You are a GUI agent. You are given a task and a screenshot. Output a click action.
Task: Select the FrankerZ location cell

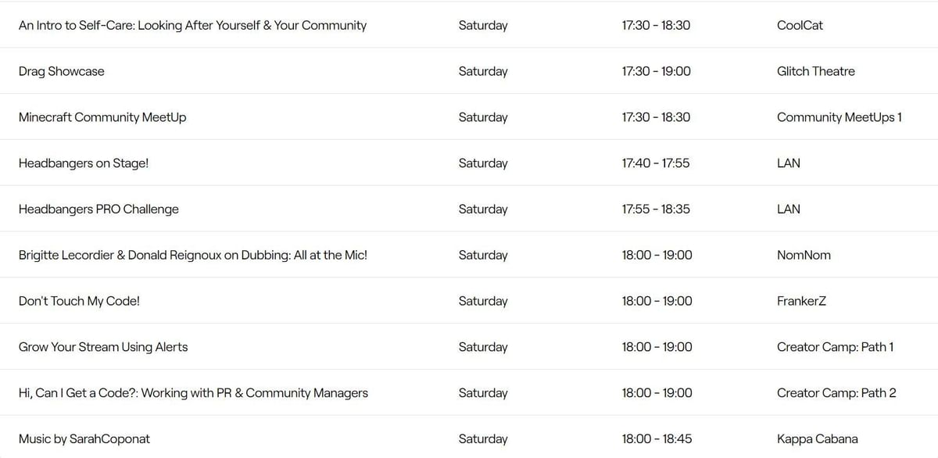801,301
